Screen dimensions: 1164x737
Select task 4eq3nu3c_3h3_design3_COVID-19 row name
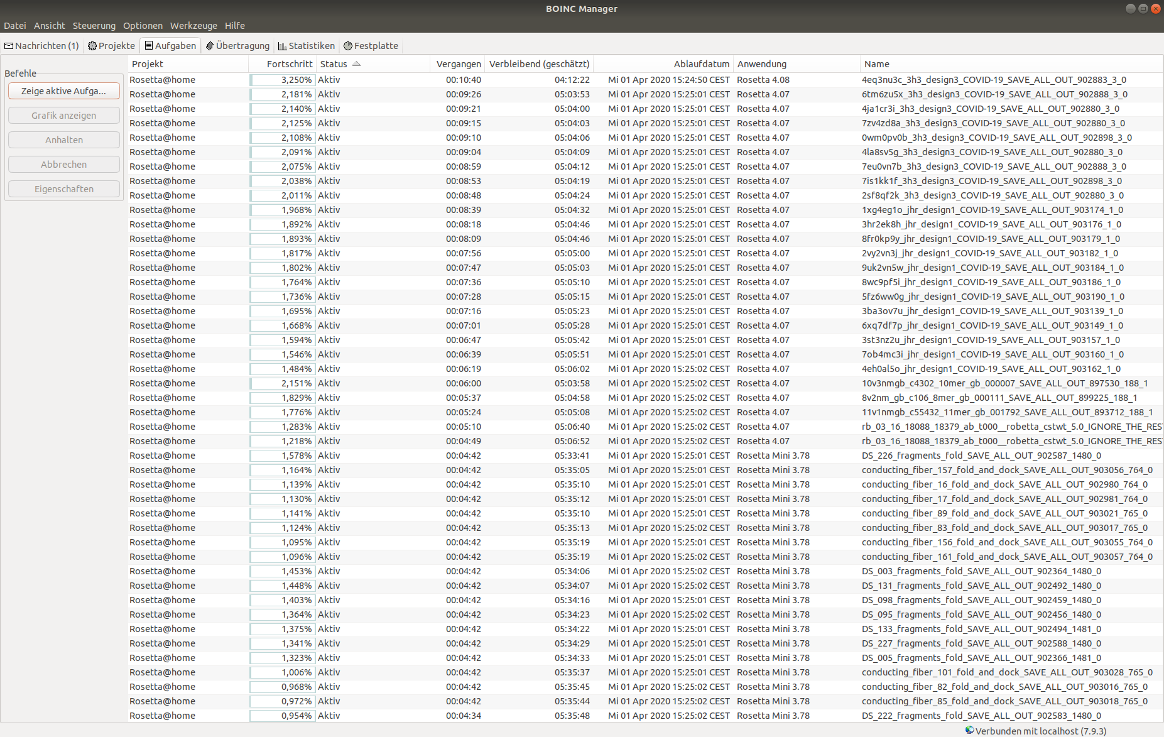994,80
